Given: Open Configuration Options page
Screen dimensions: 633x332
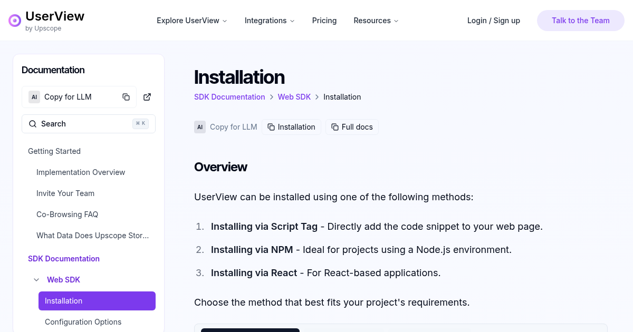Looking at the screenshot, I should [x=83, y=322].
